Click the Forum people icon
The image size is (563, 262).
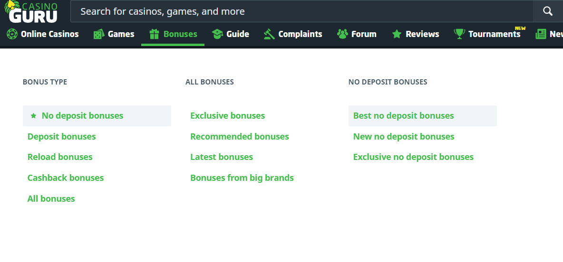342,34
